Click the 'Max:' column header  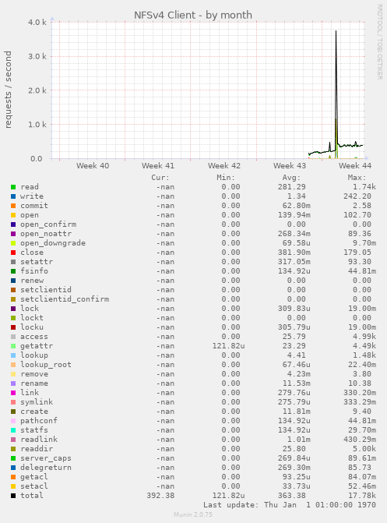click(x=357, y=178)
